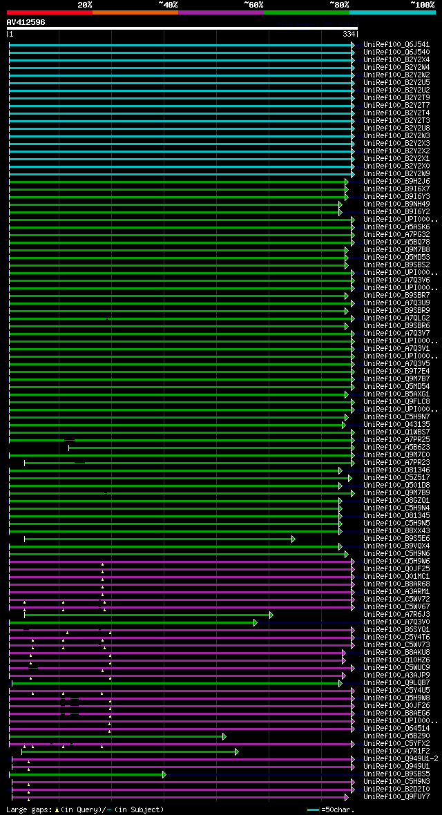
Task: Select the UniRef100_B2Y2W9 label
Action: click(x=396, y=173)
